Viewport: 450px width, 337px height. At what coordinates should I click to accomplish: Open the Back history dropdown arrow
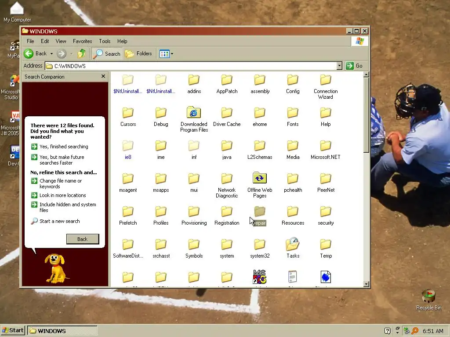[52, 54]
